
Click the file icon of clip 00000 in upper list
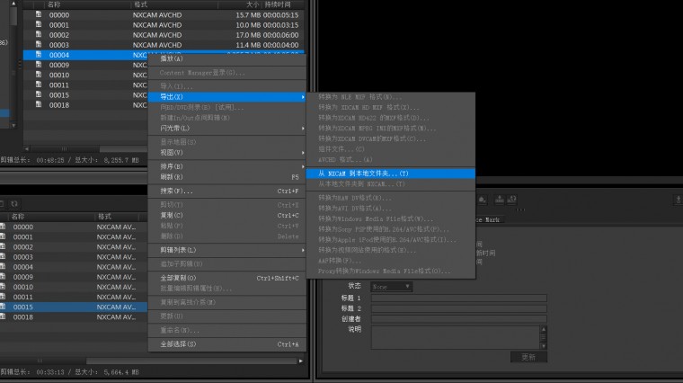[39, 14]
